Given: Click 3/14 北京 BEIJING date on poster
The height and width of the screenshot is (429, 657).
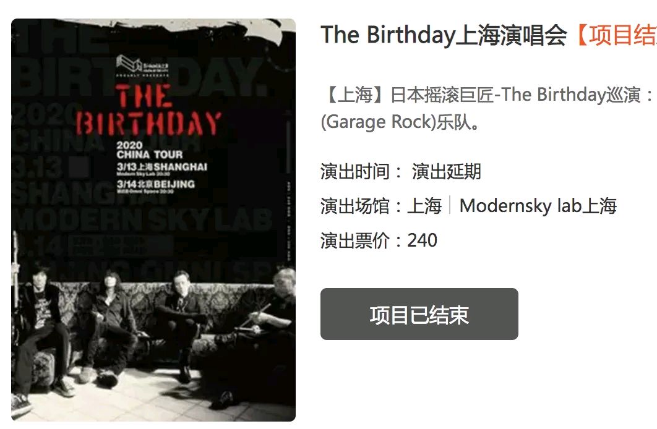Looking at the screenshot, I should [156, 186].
